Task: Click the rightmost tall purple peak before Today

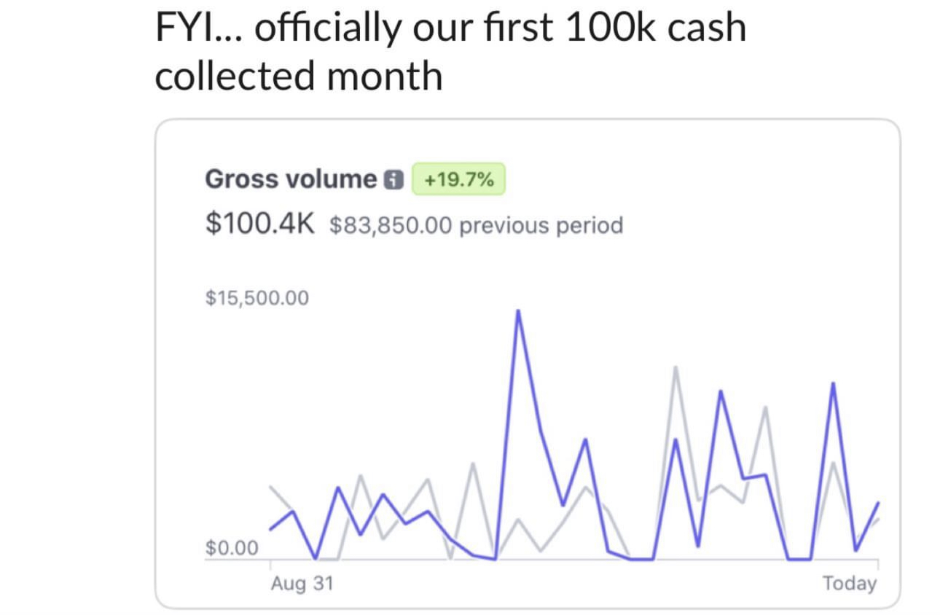Action: (833, 383)
